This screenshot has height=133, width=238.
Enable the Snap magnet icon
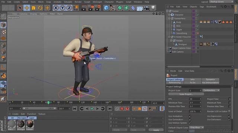3,76
